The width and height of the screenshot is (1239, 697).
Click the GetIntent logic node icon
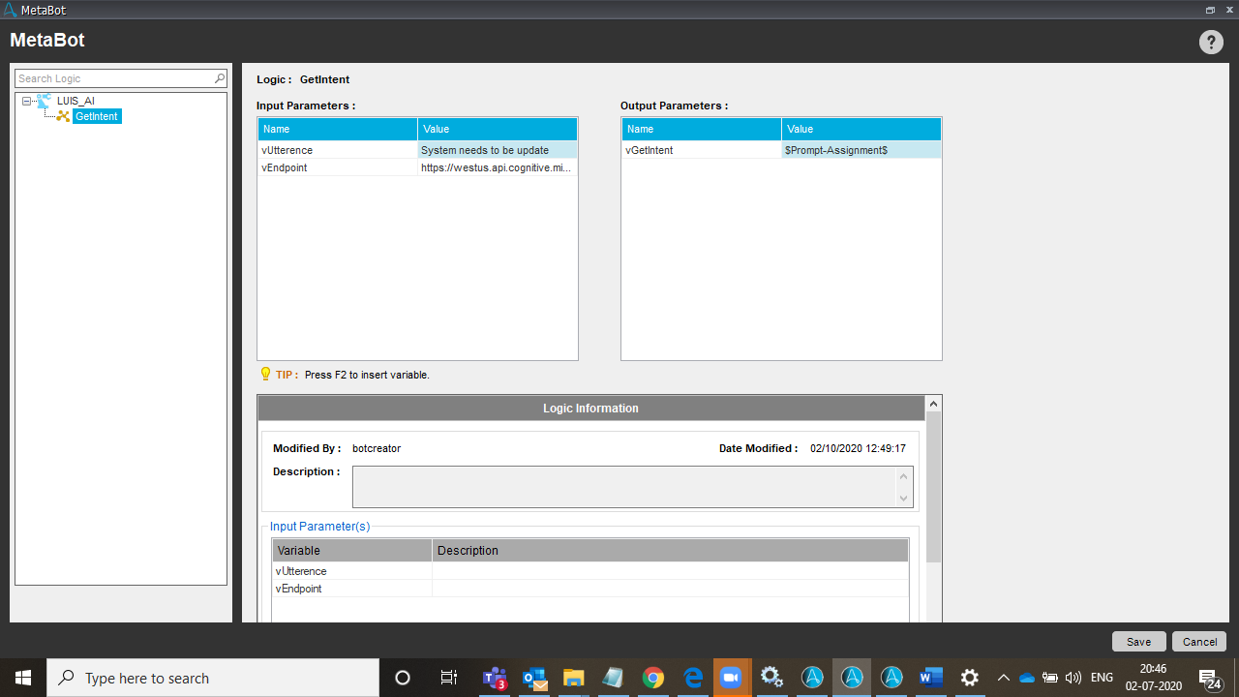64,116
